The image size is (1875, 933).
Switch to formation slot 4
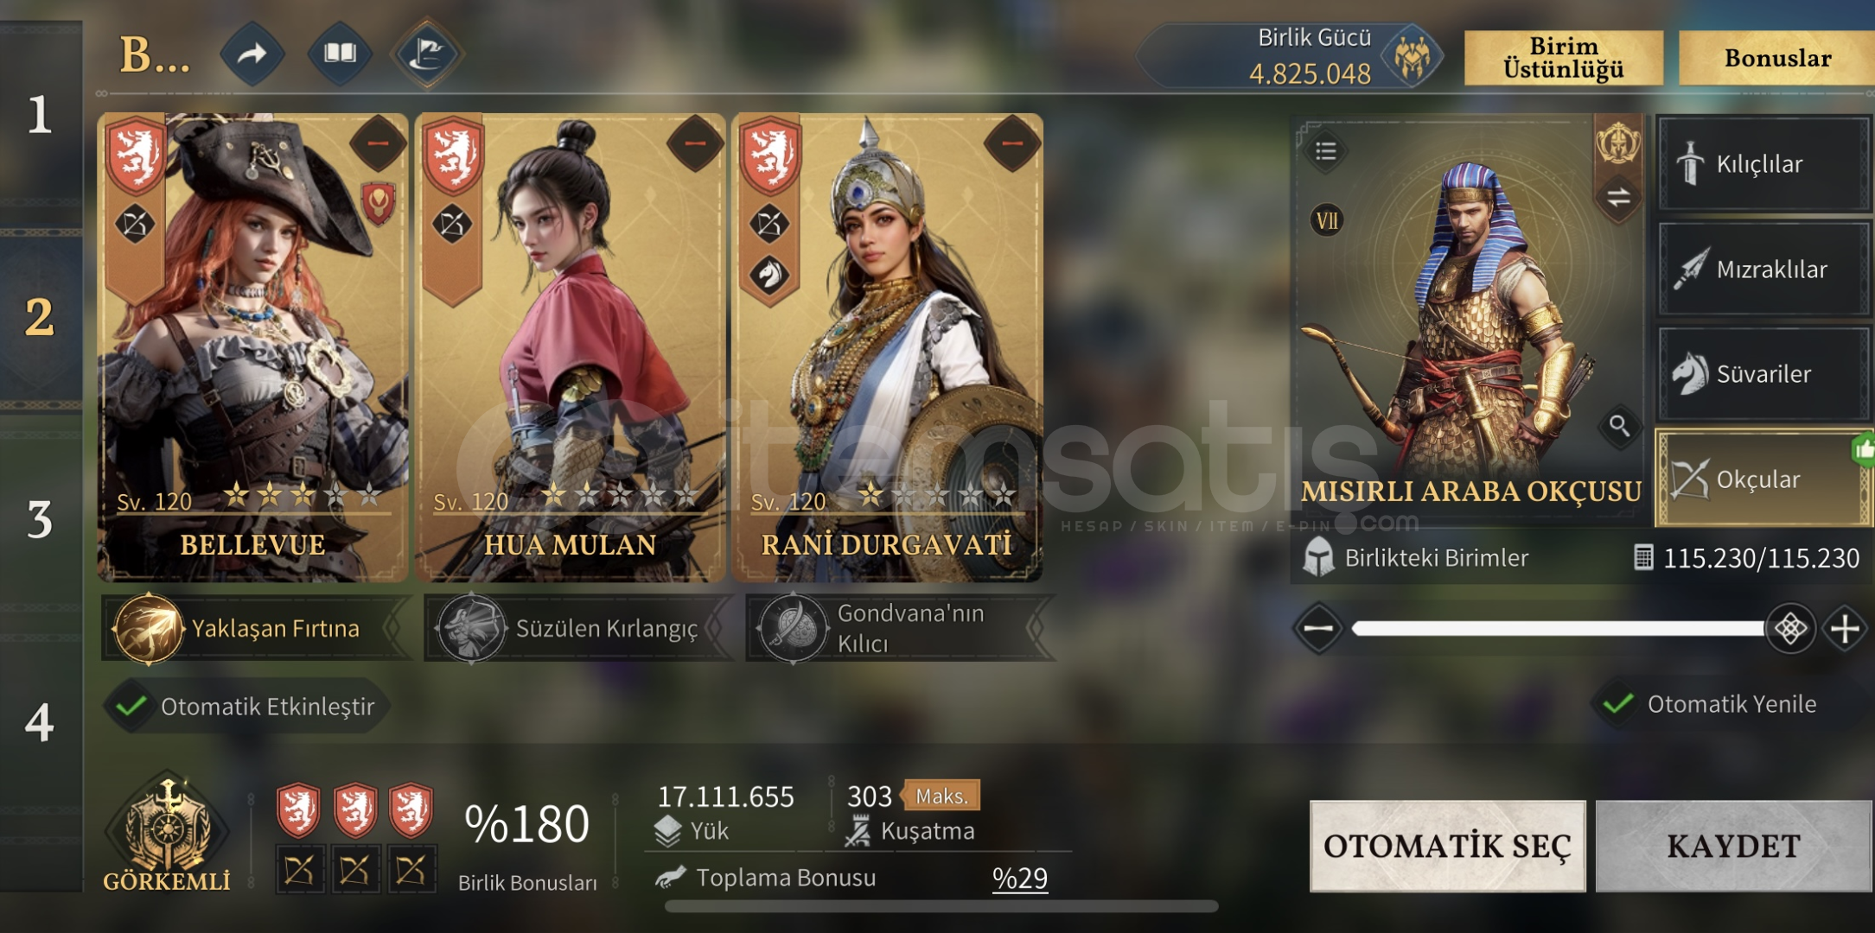coord(40,721)
